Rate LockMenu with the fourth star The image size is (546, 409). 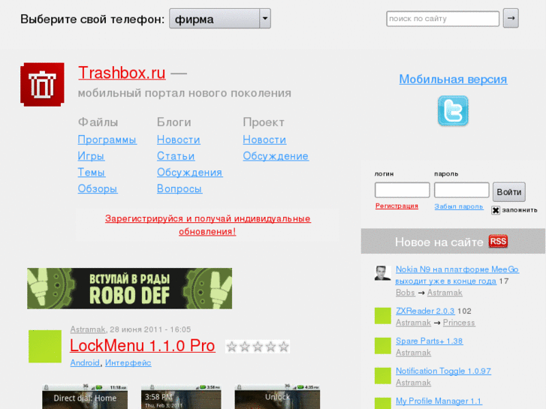[x=271, y=347]
